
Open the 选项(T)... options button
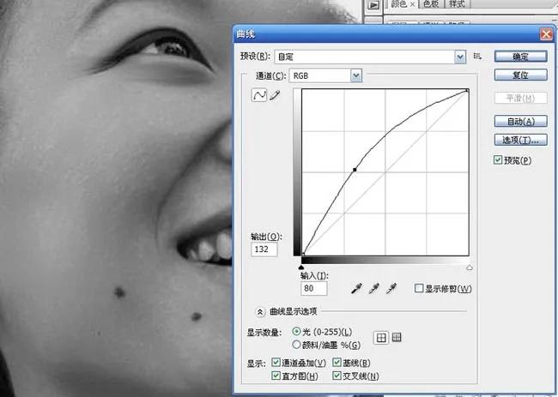pos(520,140)
